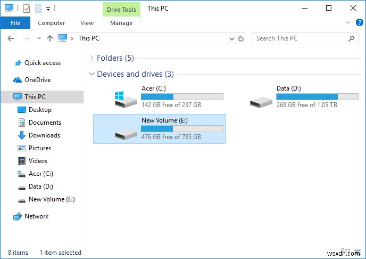Click the OneDrive cloud icon
The width and height of the screenshot is (366, 259).
[x=18, y=80]
